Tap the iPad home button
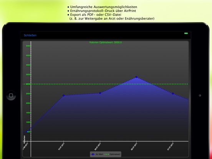 pos(11,95)
